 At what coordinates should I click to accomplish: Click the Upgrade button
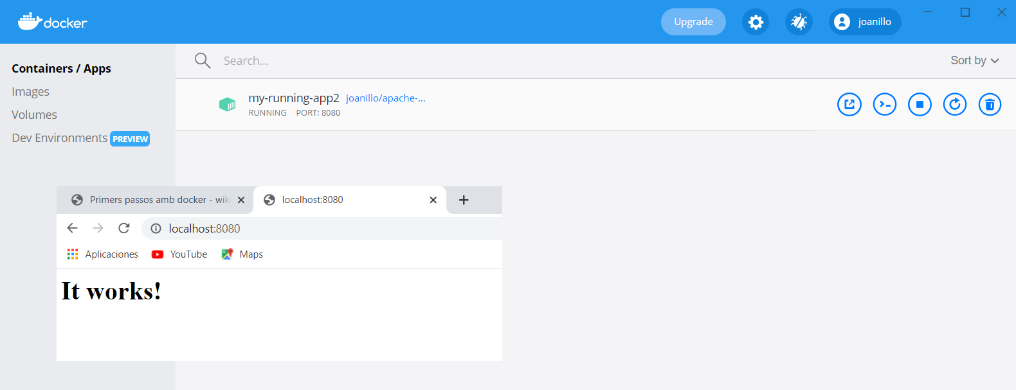point(693,22)
